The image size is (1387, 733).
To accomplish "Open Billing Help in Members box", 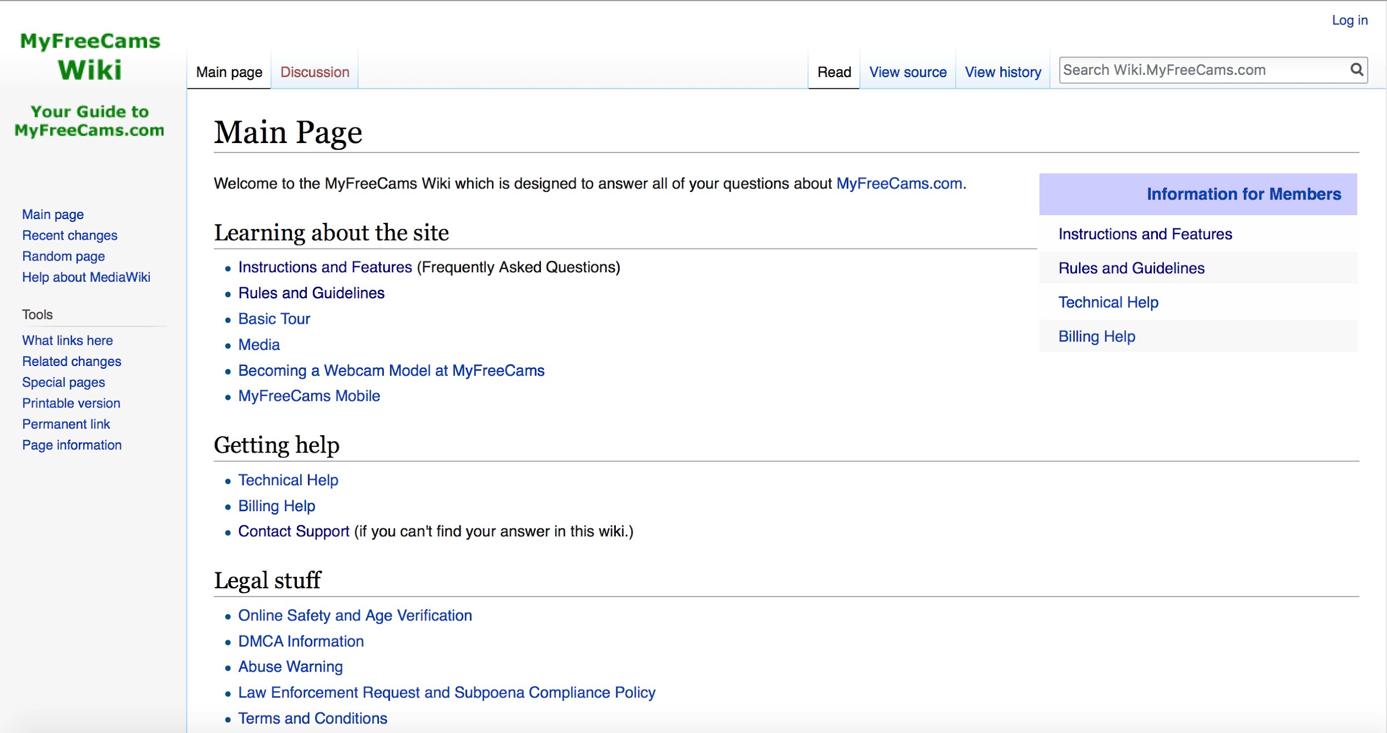I will coord(1096,337).
